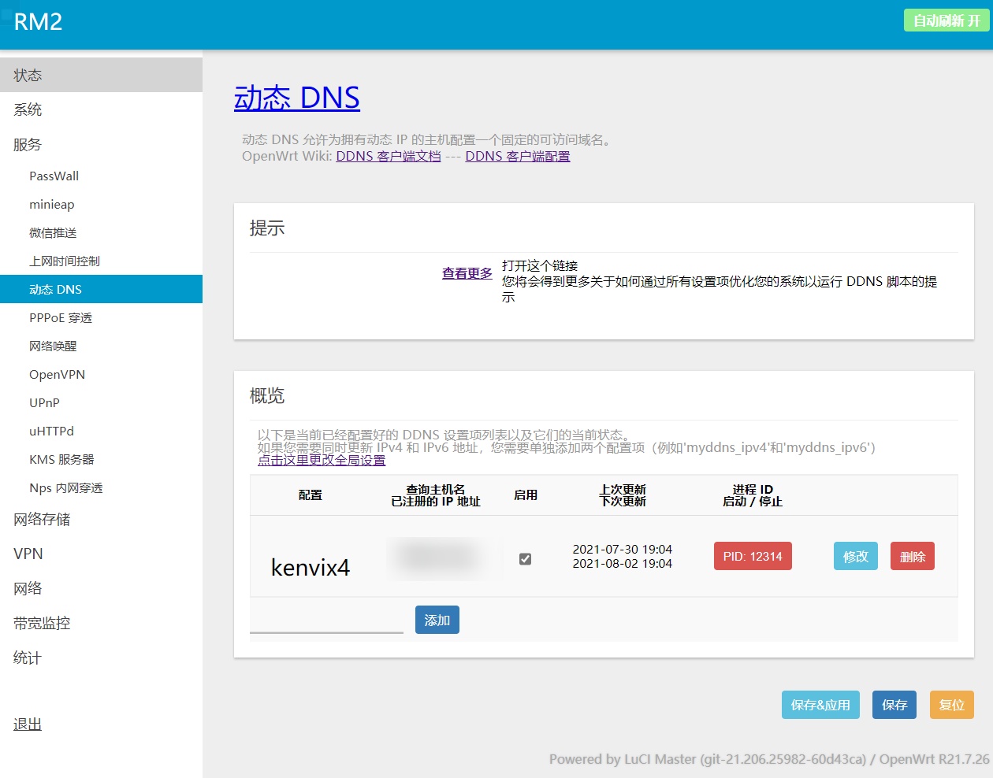The width and height of the screenshot is (993, 778).
Task: Expand the Status menu in sidebar
Action: (28, 75)
